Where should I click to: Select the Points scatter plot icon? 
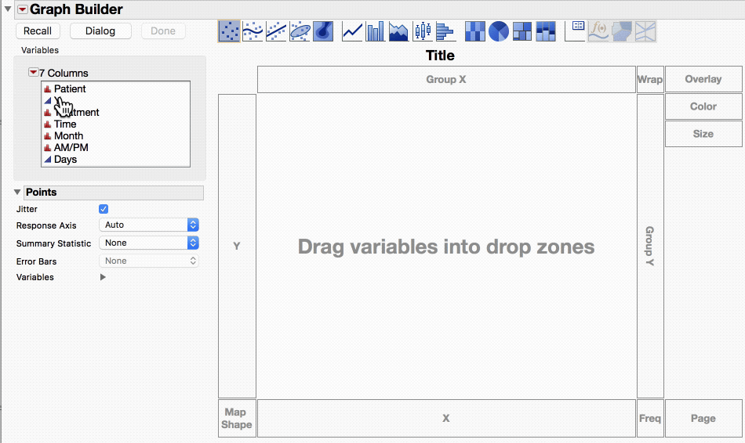click(229, 31)
